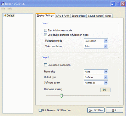126x116 pixels.
Task: Uncheck Use double buffering in fullscreen mode
Action: click(45, 35)
